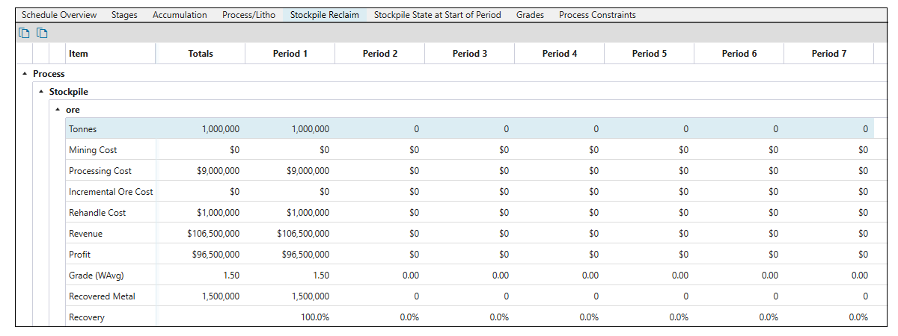Select the Rehandle Cost row label
898x336 pixels.
[97, 213]
